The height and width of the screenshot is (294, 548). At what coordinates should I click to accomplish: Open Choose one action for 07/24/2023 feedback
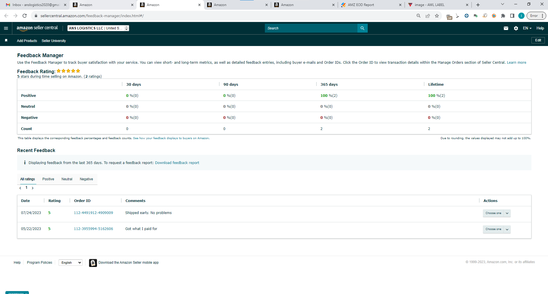497,213
